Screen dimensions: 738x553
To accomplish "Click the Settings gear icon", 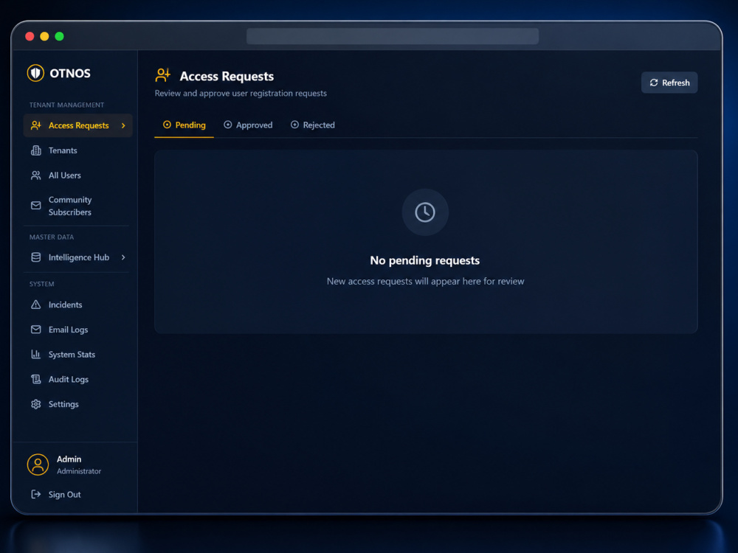I will click(35, 404).
